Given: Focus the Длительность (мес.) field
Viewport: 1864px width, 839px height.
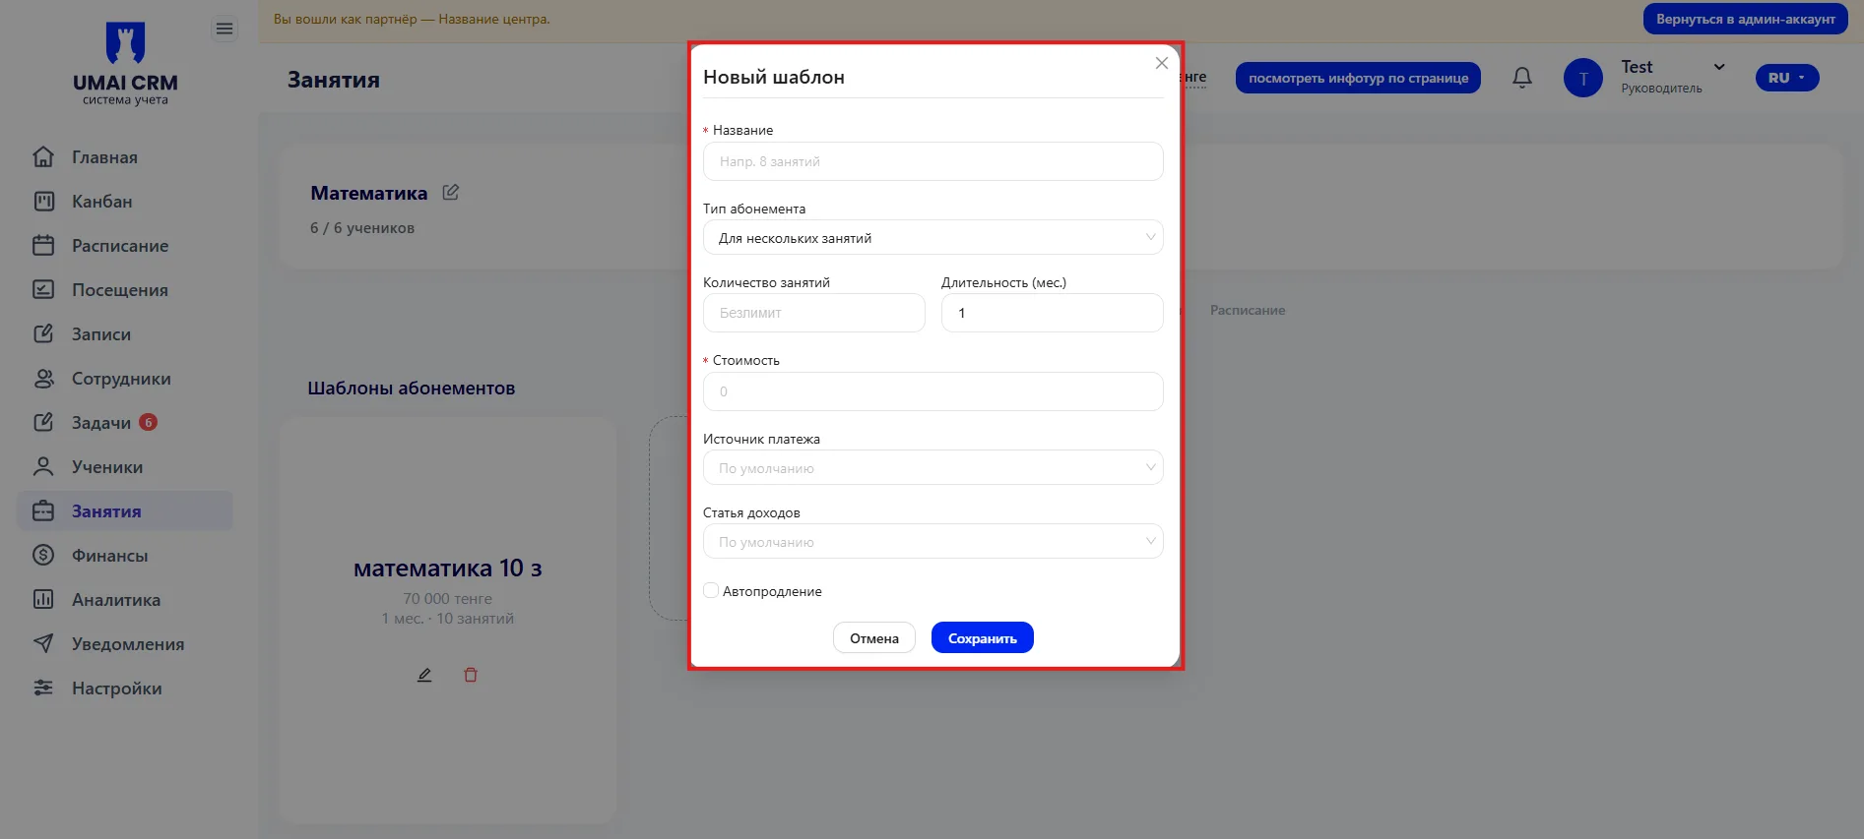Looking at the screenshot, I should pos(1053,313).
